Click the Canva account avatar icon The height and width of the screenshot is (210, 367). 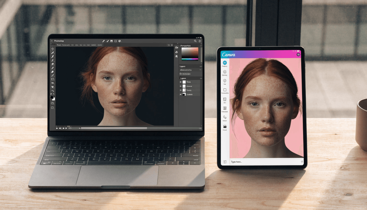[298, 54]
